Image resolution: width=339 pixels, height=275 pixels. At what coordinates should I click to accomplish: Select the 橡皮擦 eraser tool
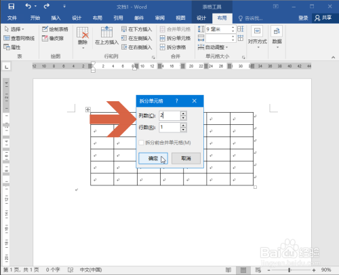pos(53,38)
